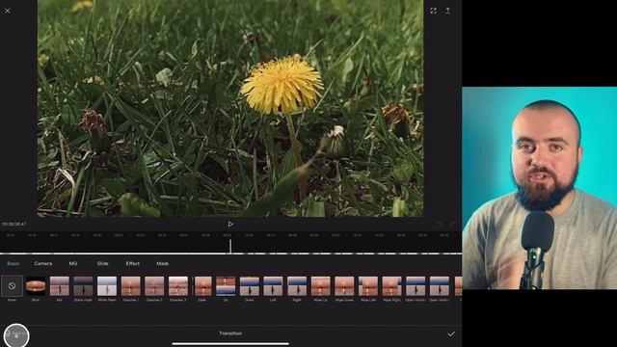The height and width of the screenshot is (347, 617).
Task: Select the Dissolve 2 transition
Action: point(154,286)
